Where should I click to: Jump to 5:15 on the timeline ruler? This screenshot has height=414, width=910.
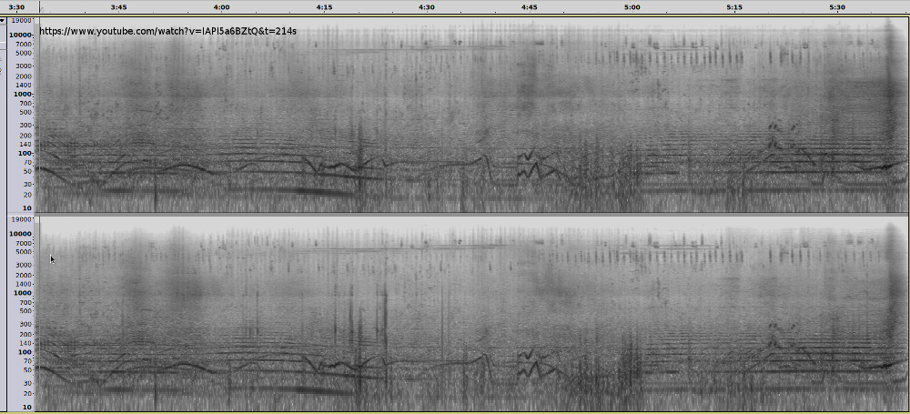coord(735,7)
